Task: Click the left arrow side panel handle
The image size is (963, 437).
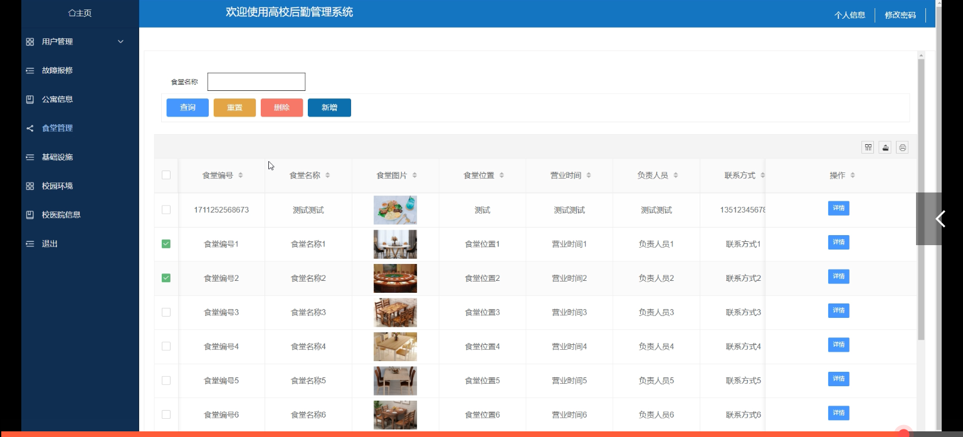Action: point(939,219)
